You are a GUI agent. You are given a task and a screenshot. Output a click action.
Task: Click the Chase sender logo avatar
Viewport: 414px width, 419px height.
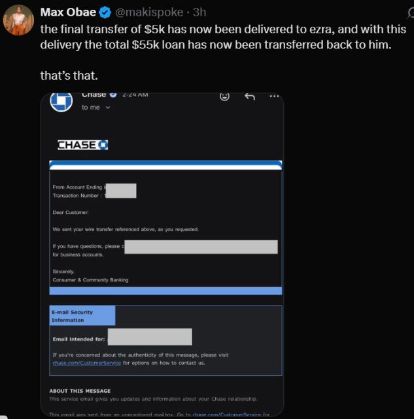pos(61,102)
